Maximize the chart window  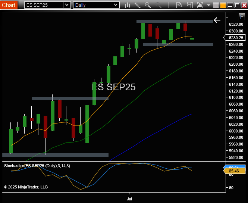[x=237, y=5]
